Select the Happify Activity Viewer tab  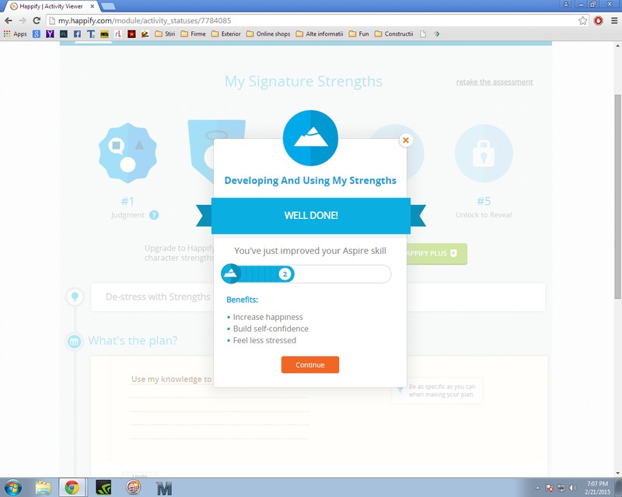51,6
